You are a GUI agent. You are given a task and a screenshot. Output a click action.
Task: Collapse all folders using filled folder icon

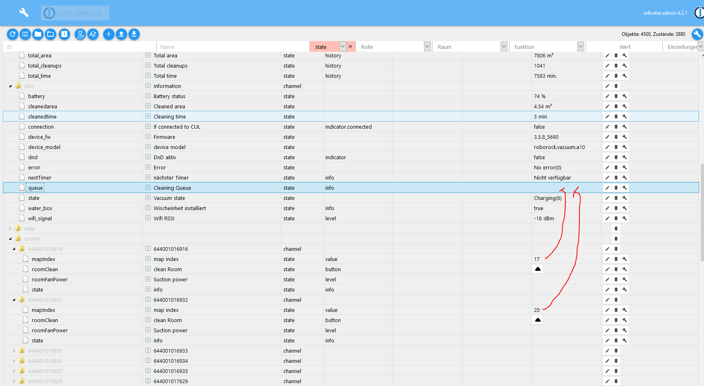tap(38, 34)
